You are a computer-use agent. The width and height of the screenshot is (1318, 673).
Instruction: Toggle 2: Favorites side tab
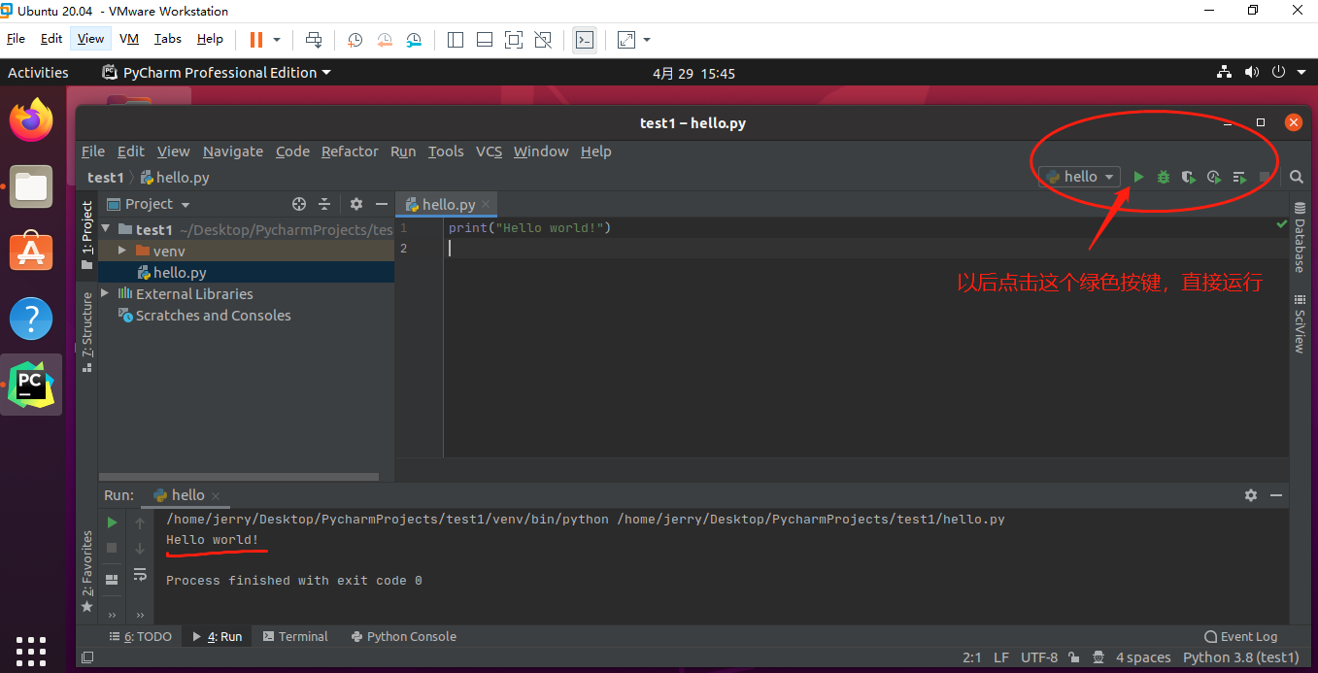click(x=86, y=572)
